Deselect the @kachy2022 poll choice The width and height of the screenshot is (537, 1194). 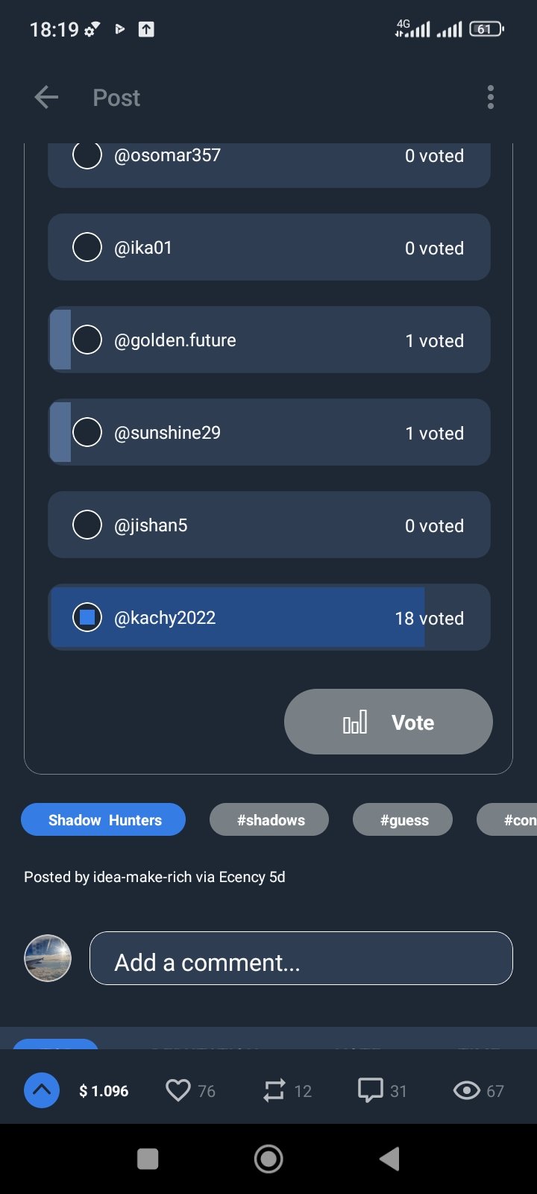click(x=87, y=618)
